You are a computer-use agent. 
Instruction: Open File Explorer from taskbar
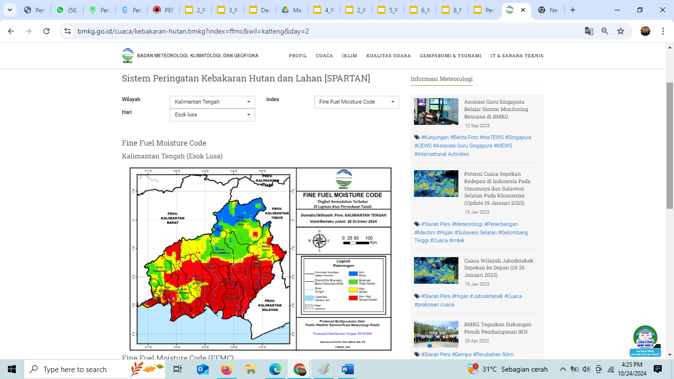(251, 369)
